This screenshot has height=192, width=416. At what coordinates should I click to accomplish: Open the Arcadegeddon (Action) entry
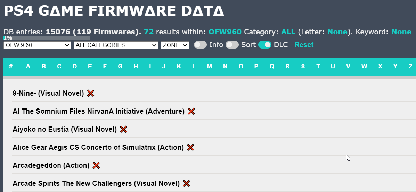pyautogui.click(x=51, y=166)
